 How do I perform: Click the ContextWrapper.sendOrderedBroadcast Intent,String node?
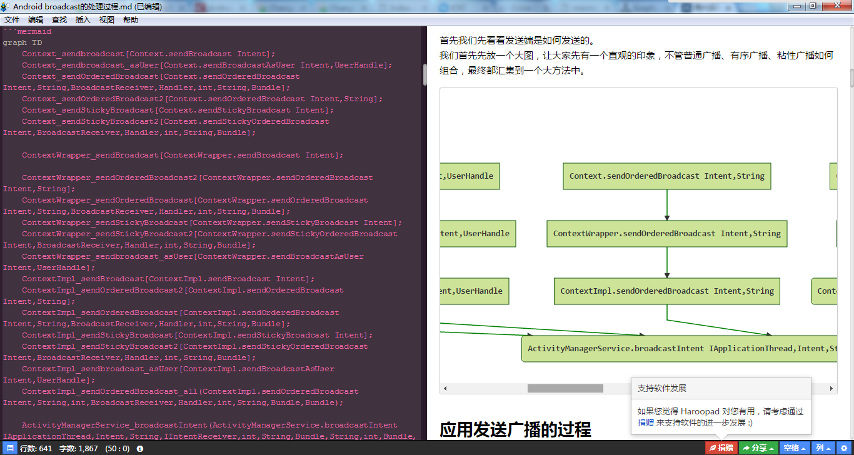pyautogui.click(x=666, y=234)
